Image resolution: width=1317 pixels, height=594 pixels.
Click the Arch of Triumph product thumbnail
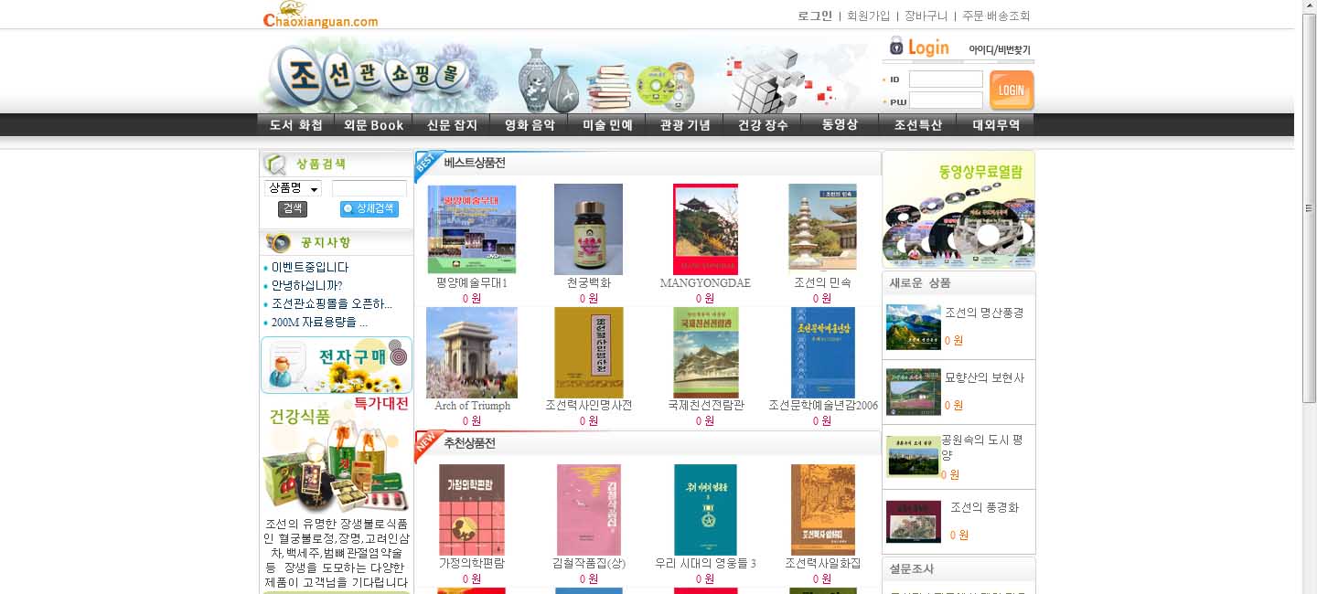(x=472, y=352)
